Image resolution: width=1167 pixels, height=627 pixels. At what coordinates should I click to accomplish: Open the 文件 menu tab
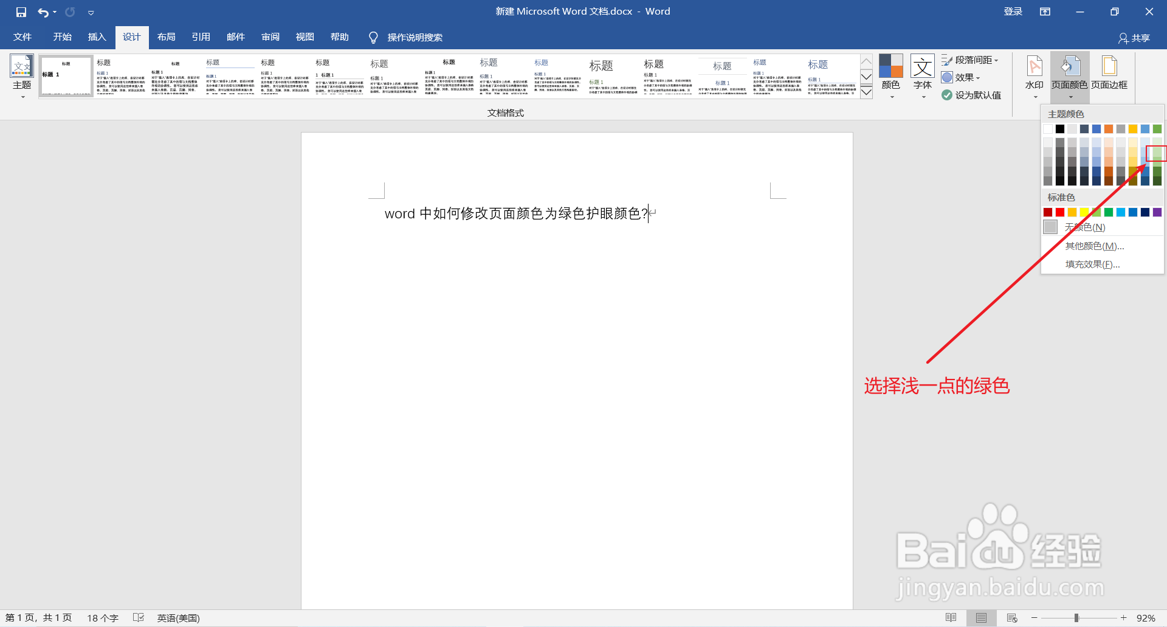click(22, 37)
